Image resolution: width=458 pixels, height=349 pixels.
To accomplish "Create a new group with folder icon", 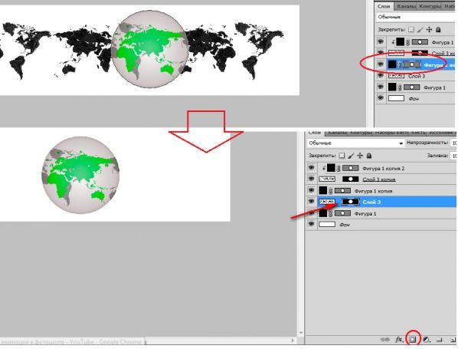I will (440, 340).
